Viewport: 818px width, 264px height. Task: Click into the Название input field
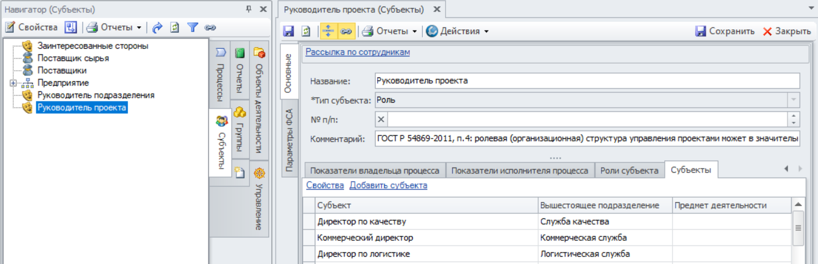pos(586,81)
